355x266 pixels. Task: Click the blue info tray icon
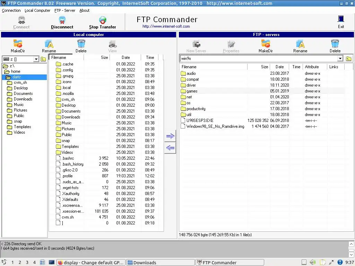(340, 262)
